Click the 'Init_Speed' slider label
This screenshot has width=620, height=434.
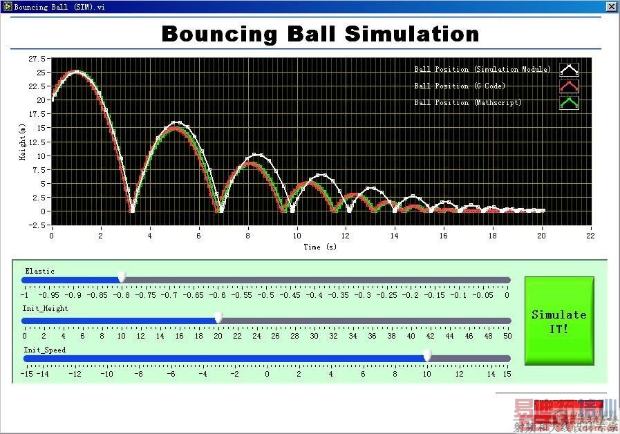(x=45, y=350)
